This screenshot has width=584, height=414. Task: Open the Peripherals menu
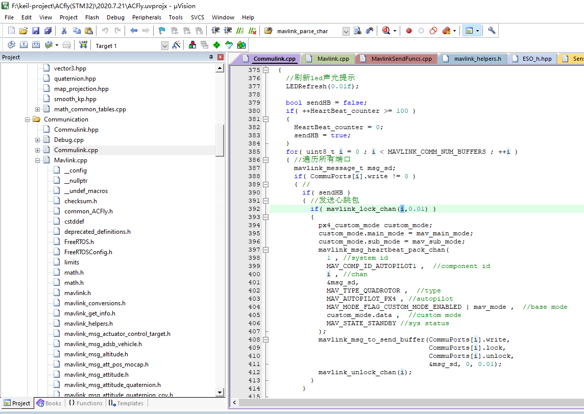pyautogui.click(x=147, y=17)
